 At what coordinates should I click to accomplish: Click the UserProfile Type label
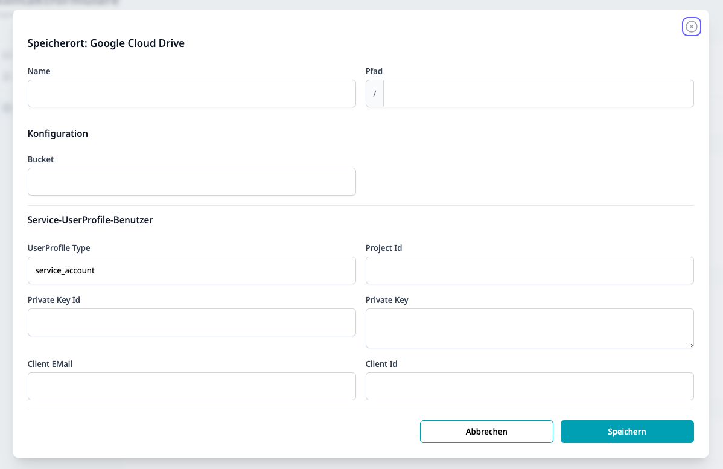[x=59, y=248]
